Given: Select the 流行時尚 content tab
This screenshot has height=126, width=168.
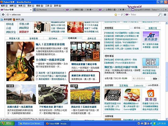Looking at the screenshot, I should 53,38.
